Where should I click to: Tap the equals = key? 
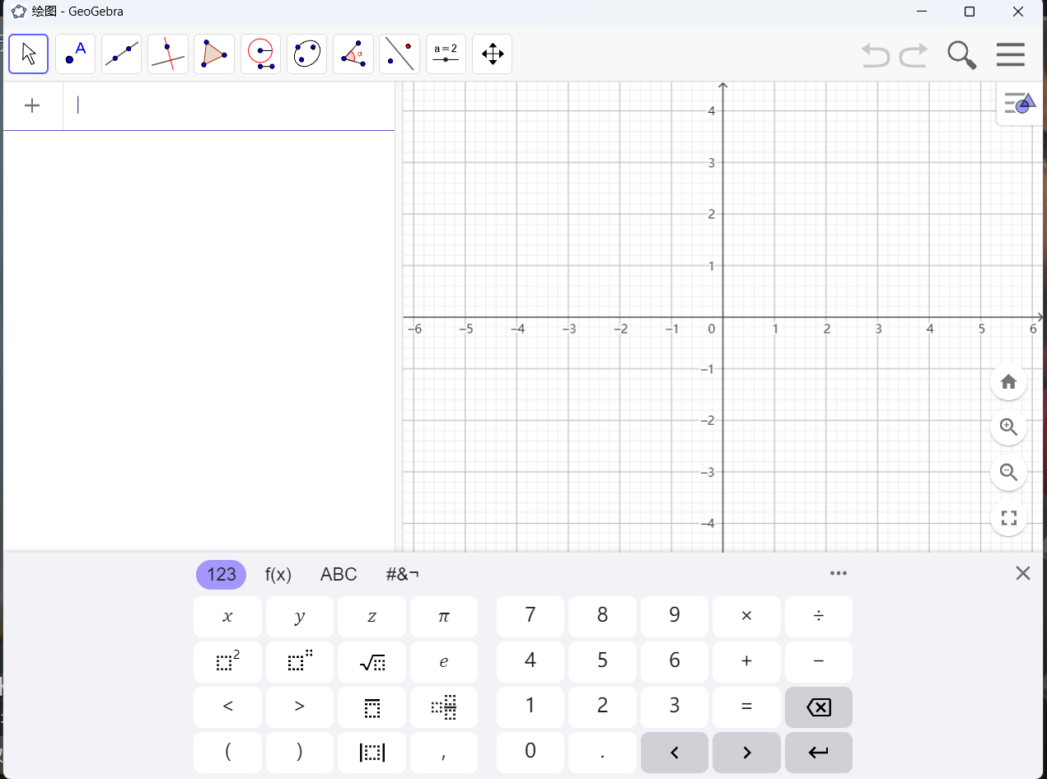coord(746,707)
